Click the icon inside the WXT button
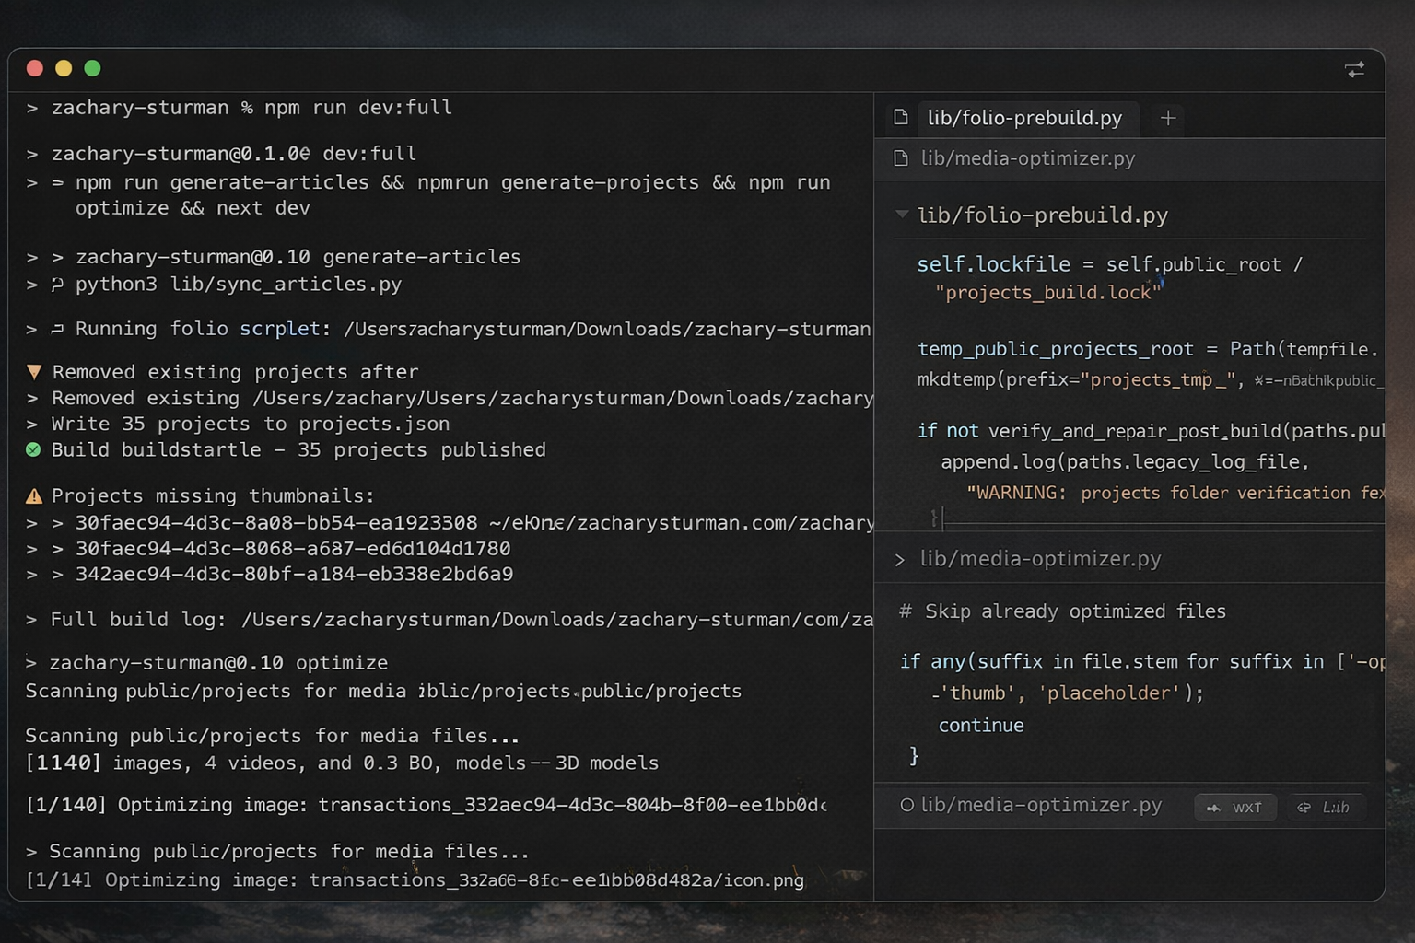The width and height of the screenshot is (1415, 943). pyautogui.click(x=1214, y=808)
